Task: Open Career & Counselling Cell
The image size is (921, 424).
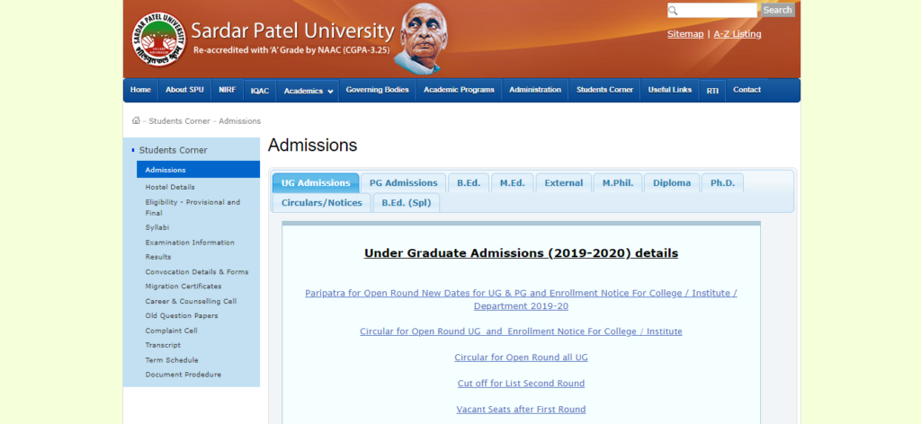Action: (x=191, y=301)
